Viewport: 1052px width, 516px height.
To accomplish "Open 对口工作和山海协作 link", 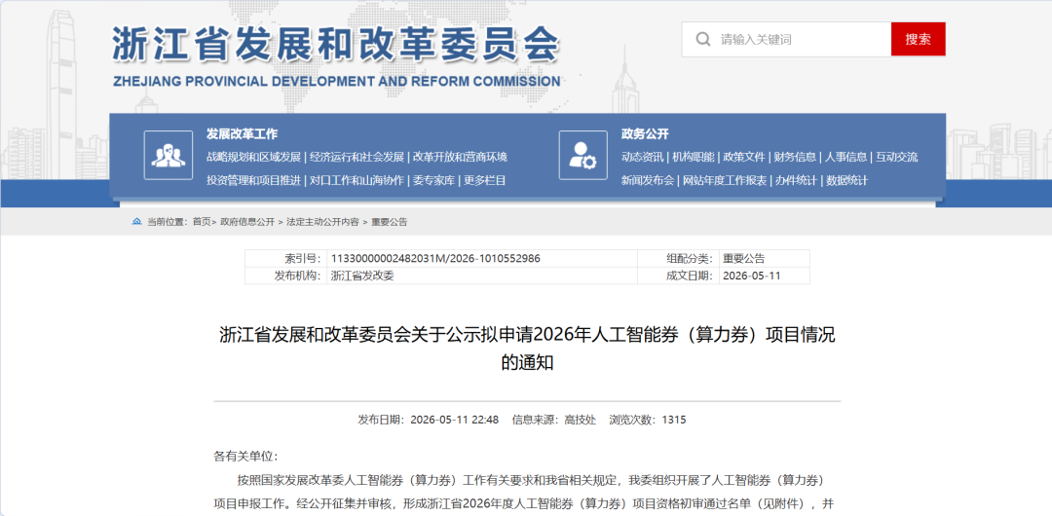I will point(357,180).
